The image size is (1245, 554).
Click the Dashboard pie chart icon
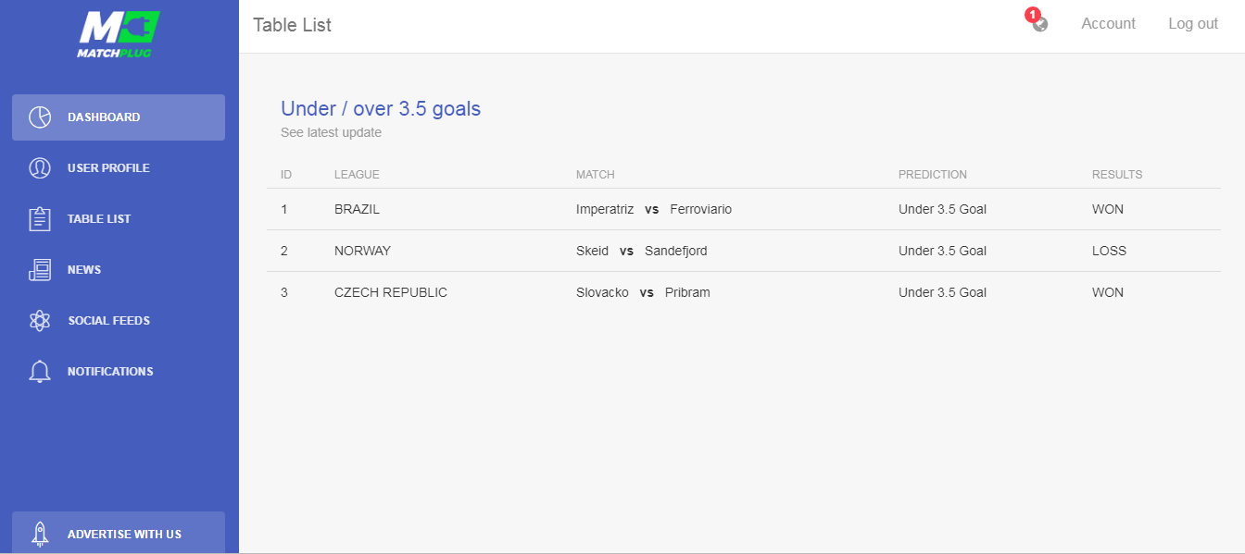click(x=39, y=117)
